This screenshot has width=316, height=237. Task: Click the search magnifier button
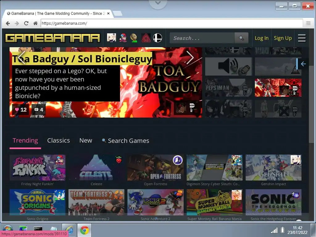click(x=241, y=38)
